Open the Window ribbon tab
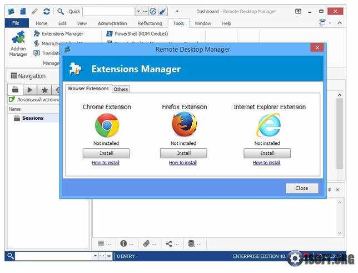This screenshot has height=273, width=358. coord(203,23)
